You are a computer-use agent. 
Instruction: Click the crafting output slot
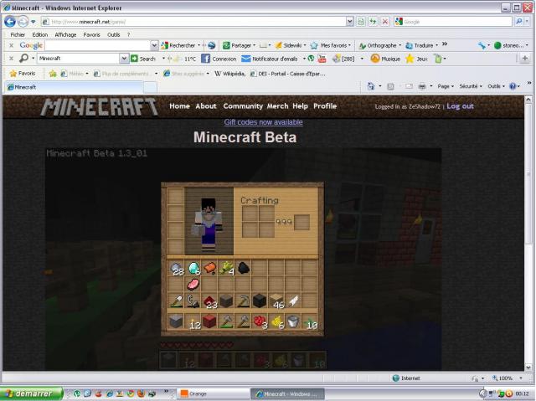coord(301,222)
